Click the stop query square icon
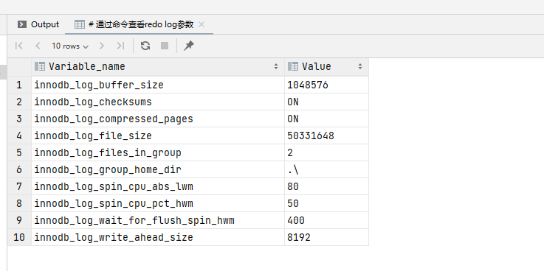Screen dimensions: 544x271 (165, 46)
